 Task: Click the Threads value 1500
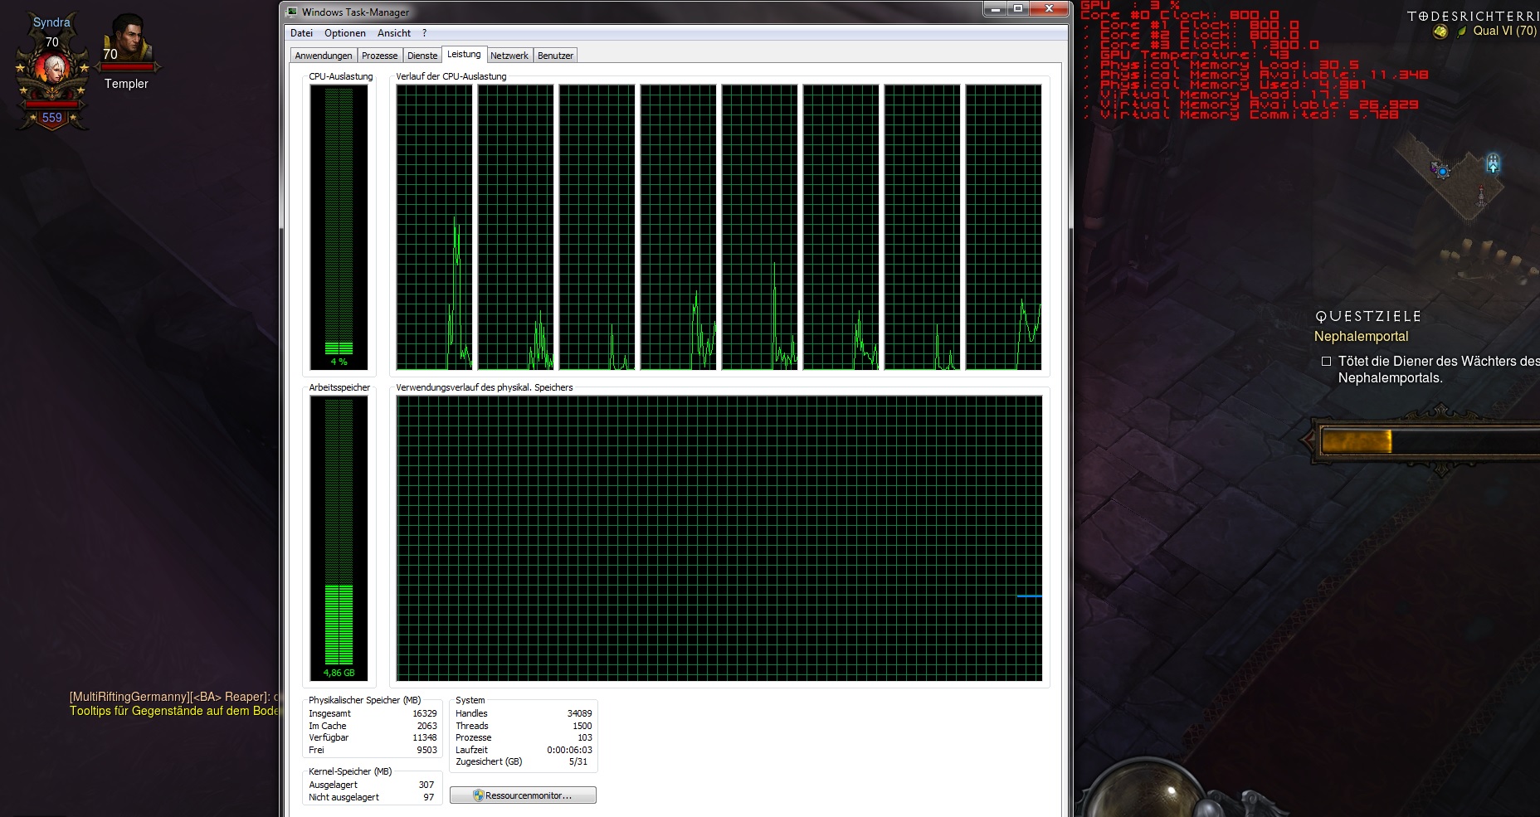[582, 726]
